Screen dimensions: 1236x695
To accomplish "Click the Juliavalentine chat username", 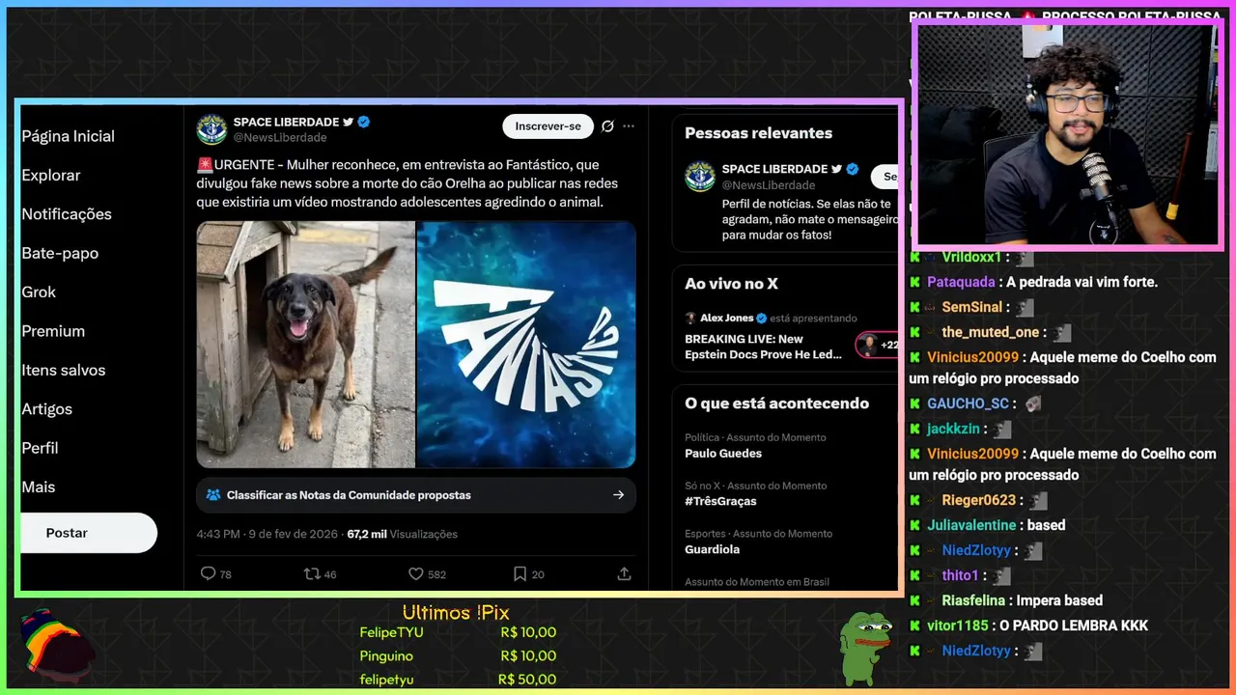I will (x=971, y=525).
